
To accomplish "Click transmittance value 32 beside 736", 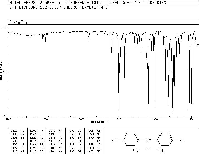I will [80, 151].
